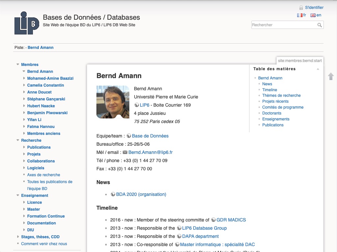The image size is (337, 252).
Task: Switch language with British flag icon
Action: click(x=313, y=15)
